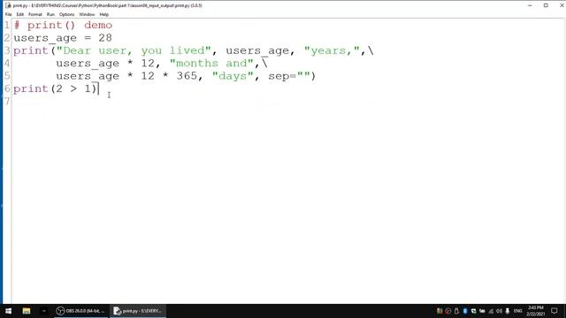Click the battery or drive tray icon
Image resolution: width=566 pixels, height=318 pixels.
pyautogui.click(x=482, y=311)
